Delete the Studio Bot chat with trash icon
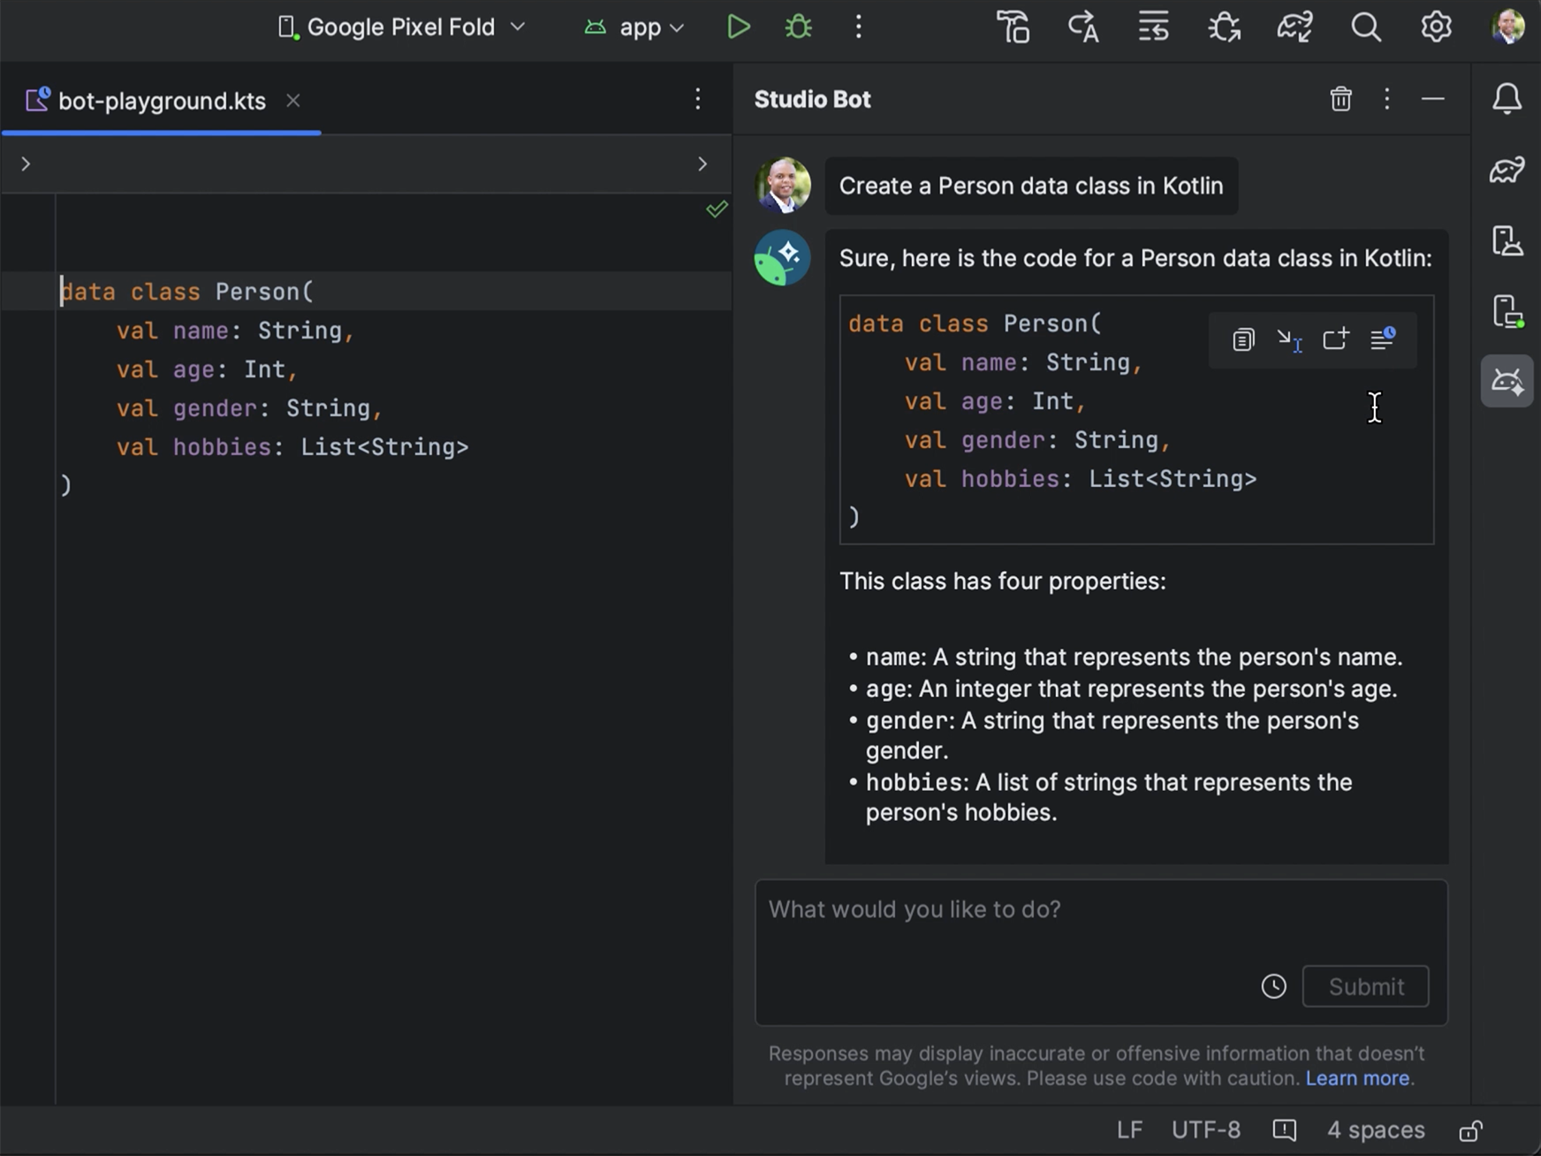This screenshot has width=1541, height=1156. pyautogui.click(x=1340, y=99)
